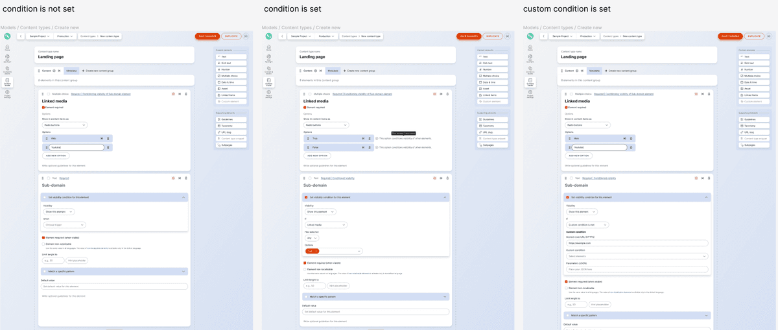778x330 pixels.
Task: Open 'Choose trigger' dropdown in left mockup
Action: (x=64, y=225)
